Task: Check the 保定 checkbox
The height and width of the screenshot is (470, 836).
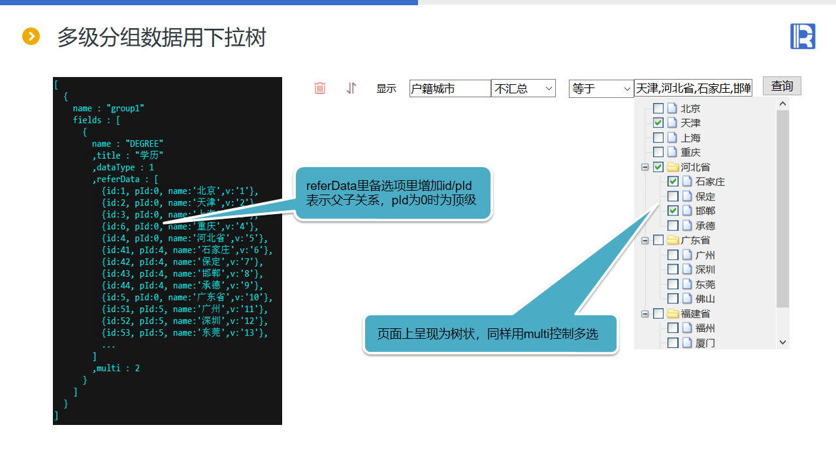Action: pyautogui.click(x=673, y=196)
